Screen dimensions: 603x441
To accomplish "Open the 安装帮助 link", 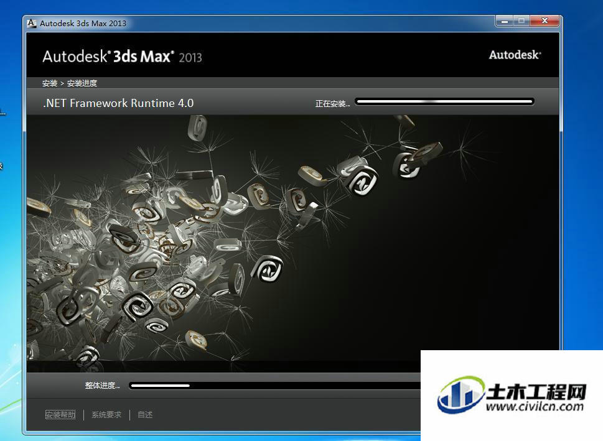I will pyautogui.click(x=60, y=414).
